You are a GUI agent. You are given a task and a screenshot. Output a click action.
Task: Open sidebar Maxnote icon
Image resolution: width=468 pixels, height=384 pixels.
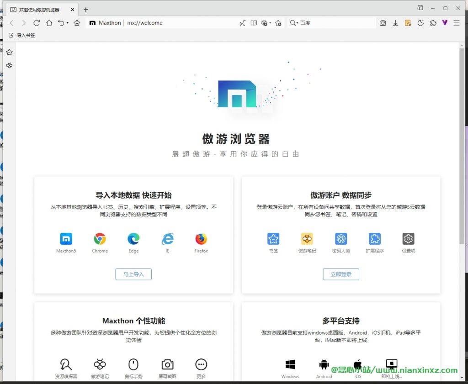[x=9, y=65]
